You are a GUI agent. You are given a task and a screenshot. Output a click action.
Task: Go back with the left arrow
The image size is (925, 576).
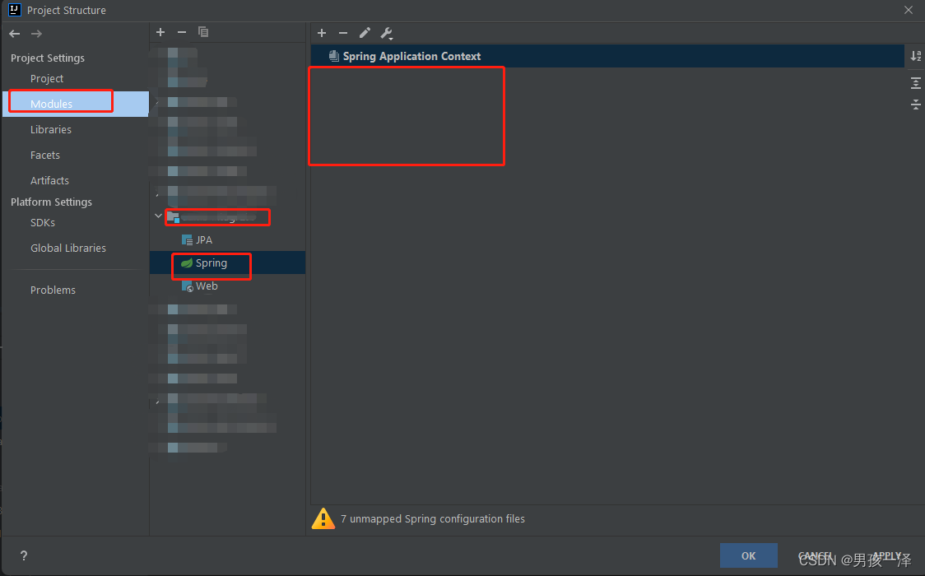coord(15,35)
